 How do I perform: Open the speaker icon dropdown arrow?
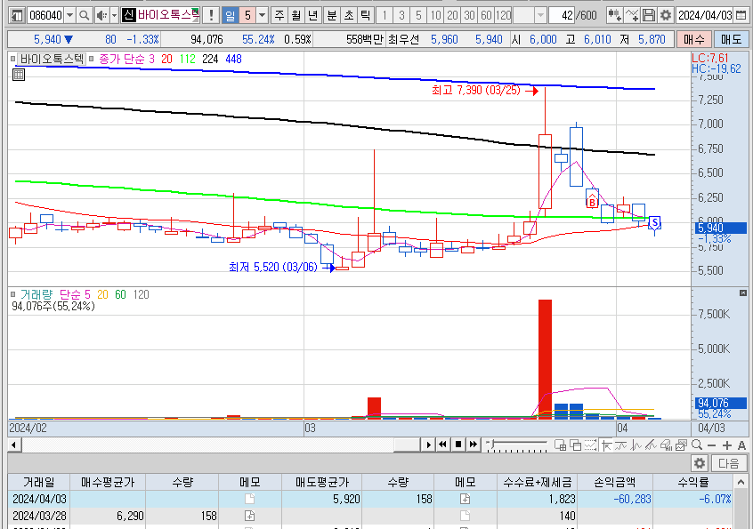click(x=114, y=15)
